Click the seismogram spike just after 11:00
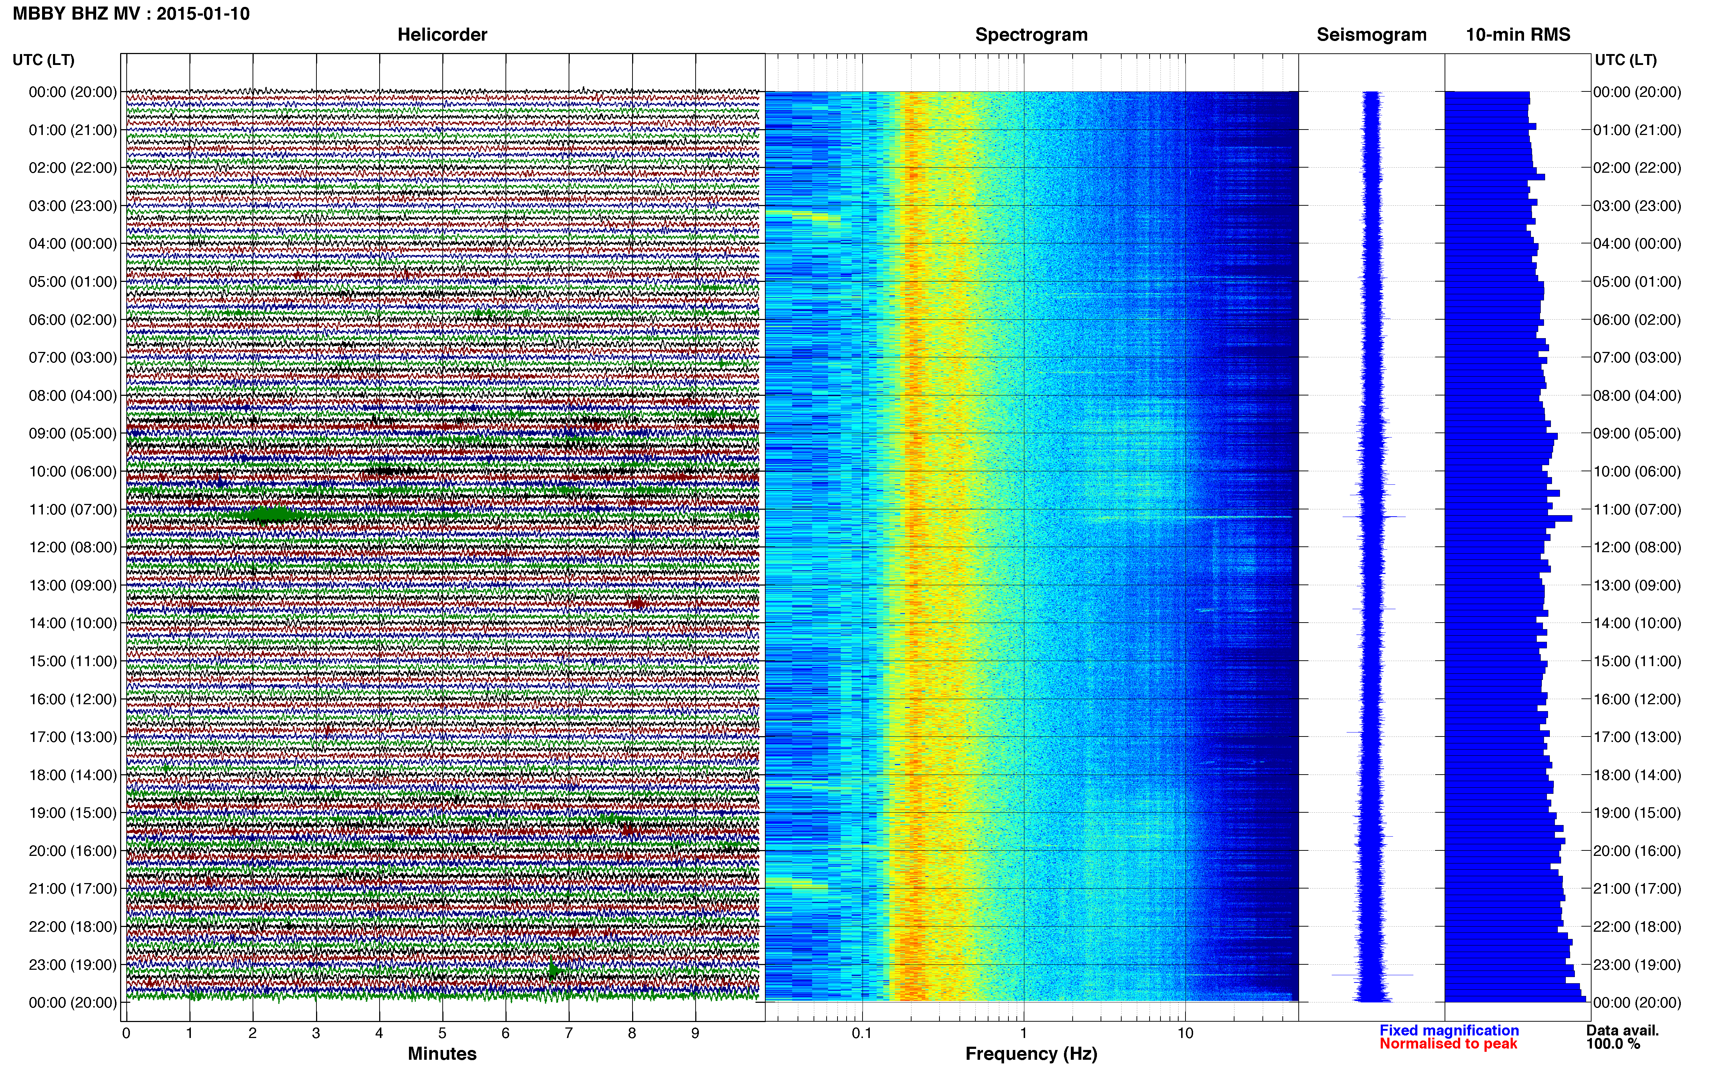 tap(1374, 517)
